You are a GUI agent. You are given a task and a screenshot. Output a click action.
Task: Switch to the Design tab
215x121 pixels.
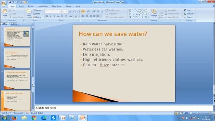31,6
